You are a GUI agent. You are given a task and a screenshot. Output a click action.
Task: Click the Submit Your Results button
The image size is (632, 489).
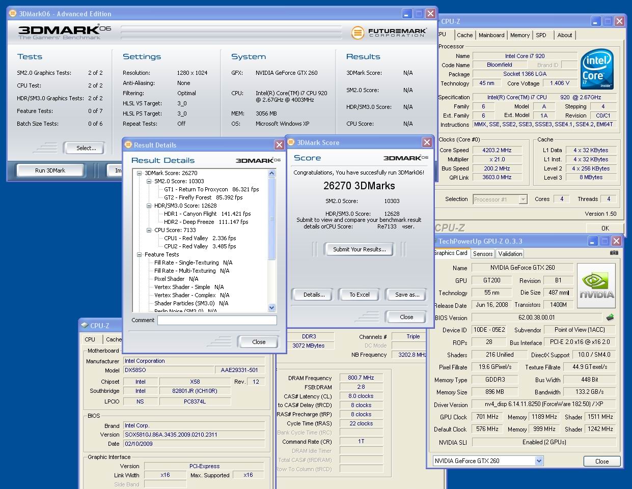(360, 249)
